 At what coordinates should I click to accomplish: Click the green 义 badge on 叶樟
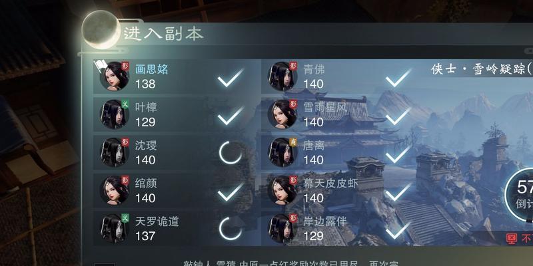point(125,104)
